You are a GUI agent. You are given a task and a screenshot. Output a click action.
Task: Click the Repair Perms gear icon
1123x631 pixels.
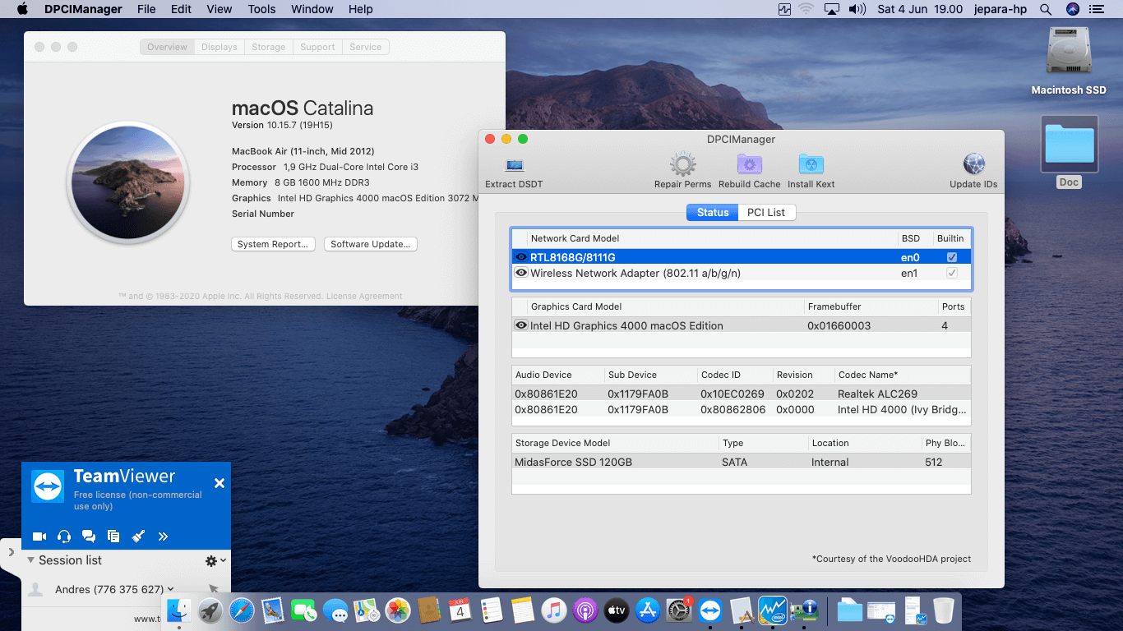(682, 165)
